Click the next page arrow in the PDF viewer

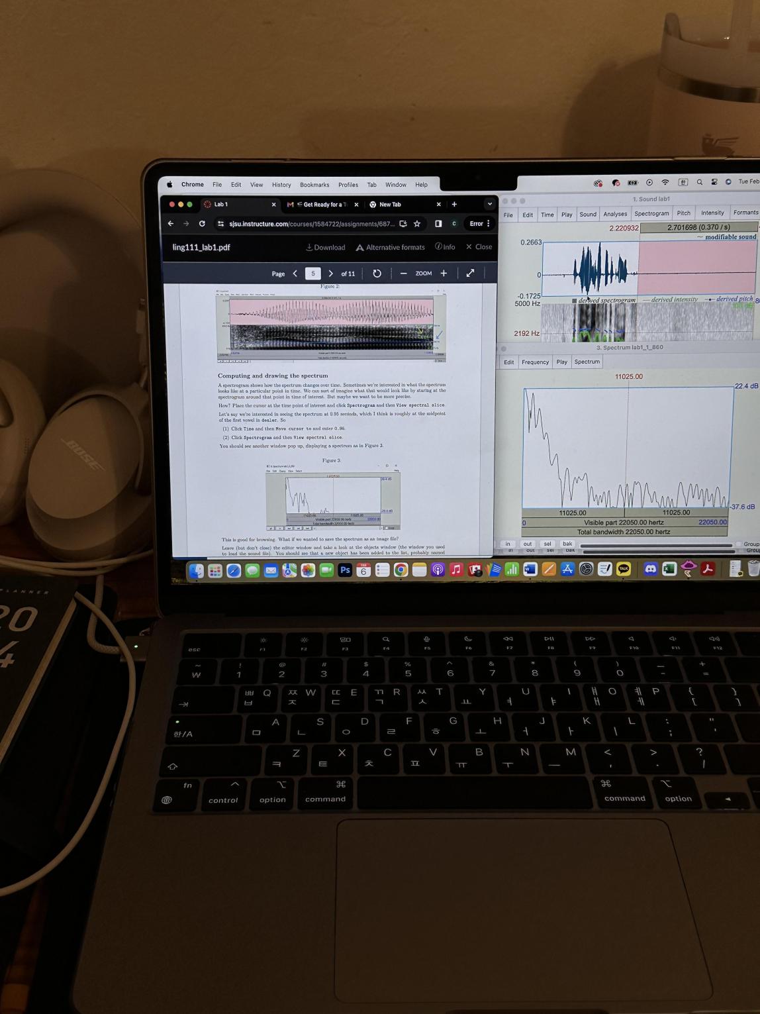tap(331, 273)
